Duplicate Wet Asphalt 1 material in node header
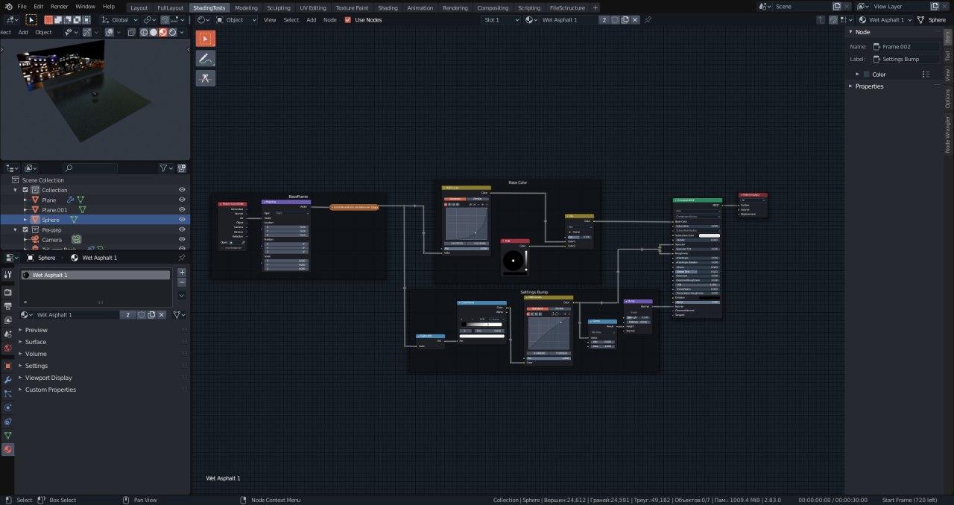 624,19
